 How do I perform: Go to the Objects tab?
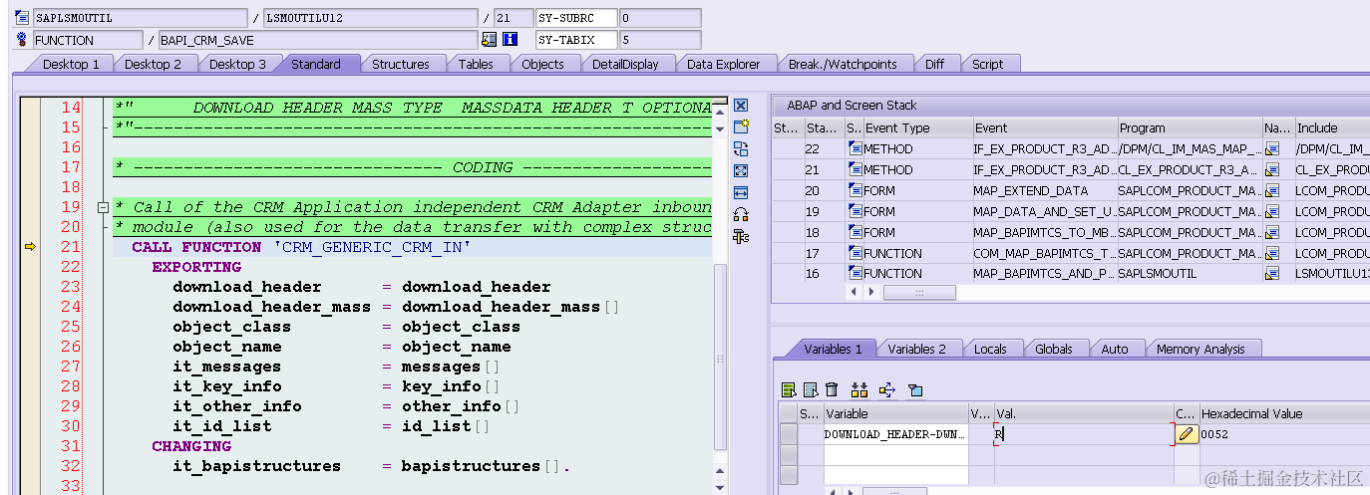pyautogui.click(x=542, y=64)
